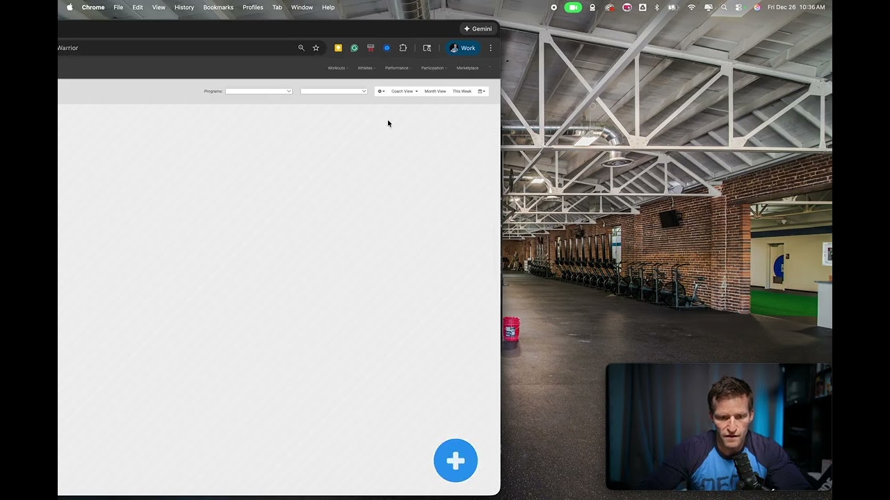Open the Bookmarks menu

click(x=218, y=7)
